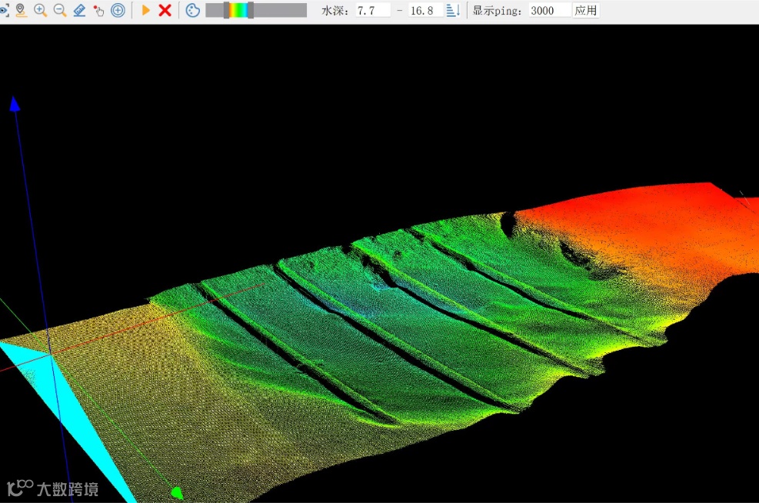Click the minimum water depth field 7.7
The image size is (759, 503).
(x=373, y=10)
